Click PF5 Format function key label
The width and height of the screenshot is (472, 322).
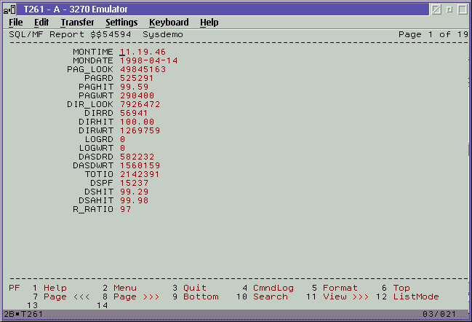(x=340, y=288)
